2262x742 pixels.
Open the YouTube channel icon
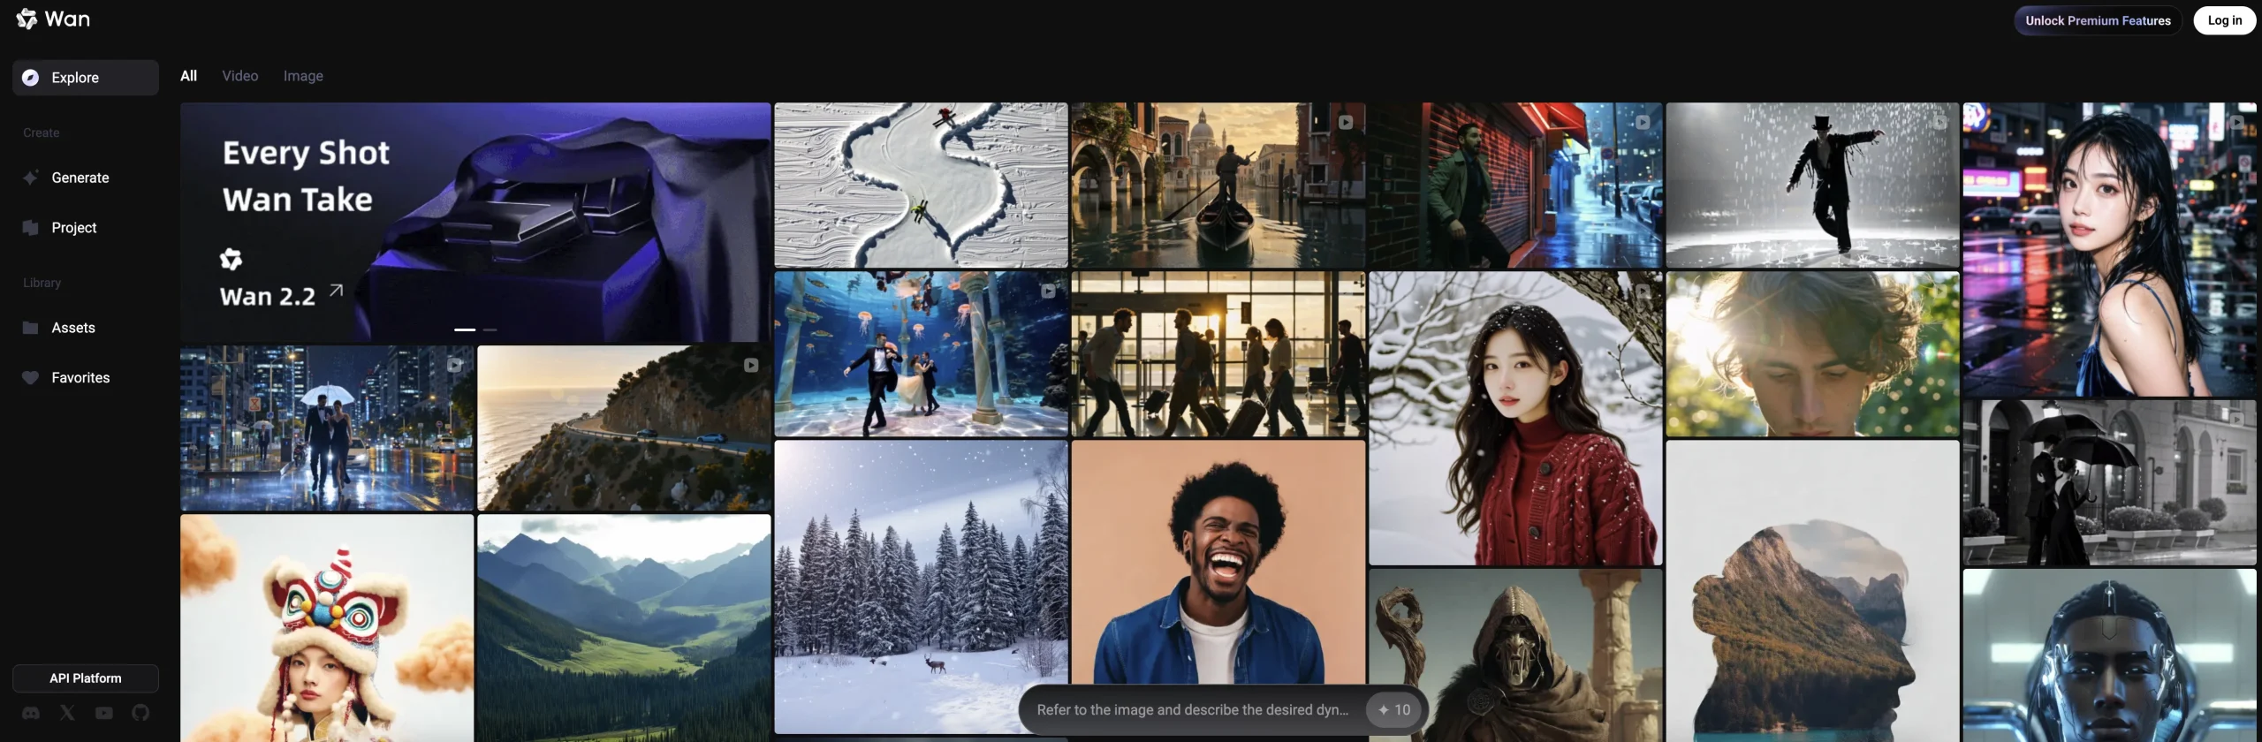(x=104, y=713)
